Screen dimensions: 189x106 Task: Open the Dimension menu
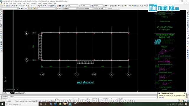pos(33,3)
